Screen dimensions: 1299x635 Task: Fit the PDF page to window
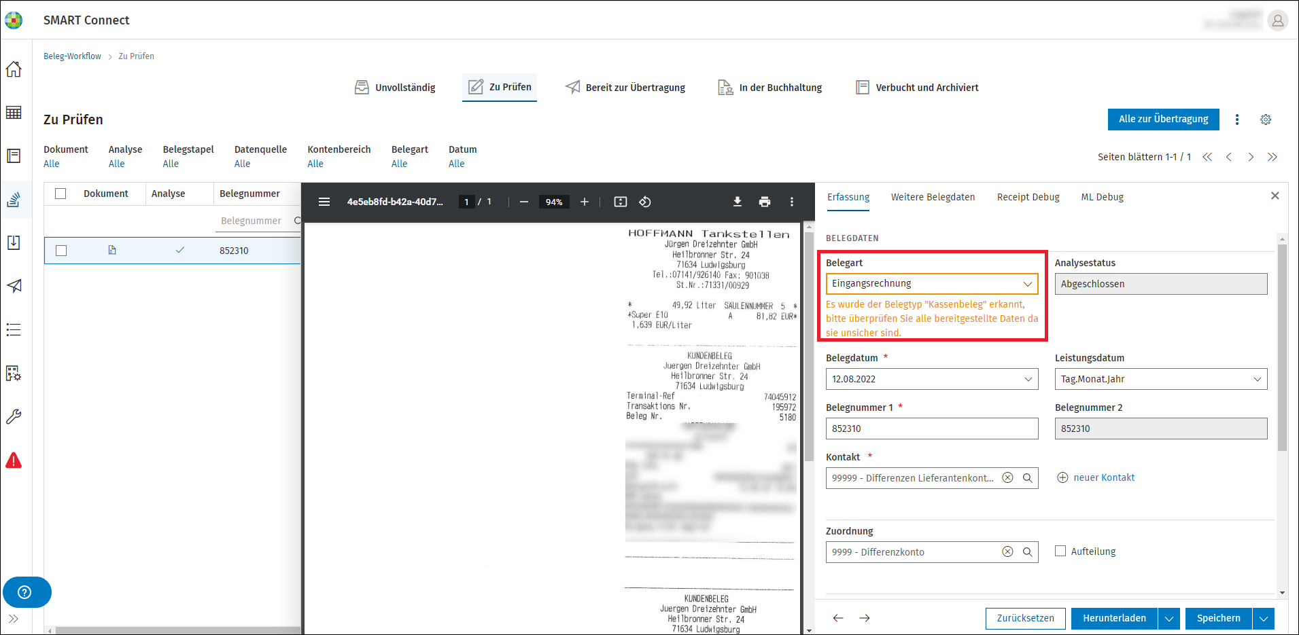pyautogui.click(x=621, y=202)
